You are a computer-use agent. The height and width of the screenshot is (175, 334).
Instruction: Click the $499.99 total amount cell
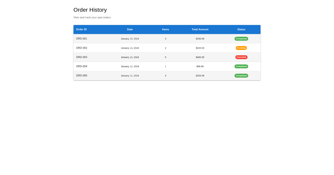click(200, 57)
